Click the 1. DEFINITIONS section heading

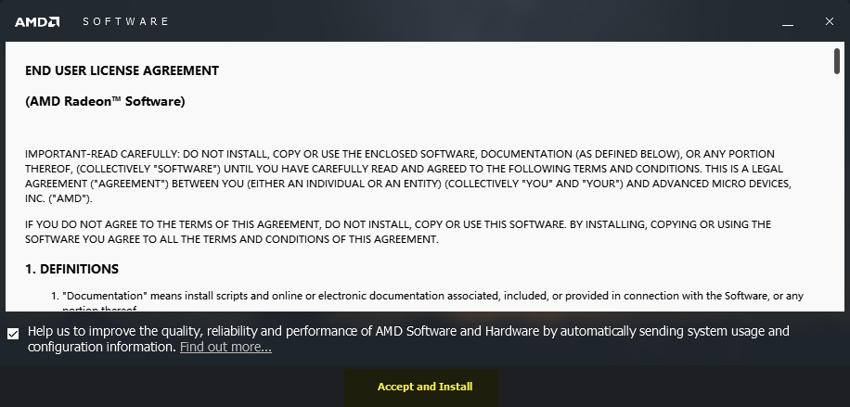pyautogui.click(x=71, y=269)
